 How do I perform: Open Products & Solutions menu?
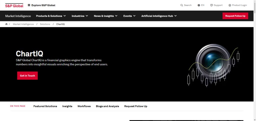click(x=49, y=16)
